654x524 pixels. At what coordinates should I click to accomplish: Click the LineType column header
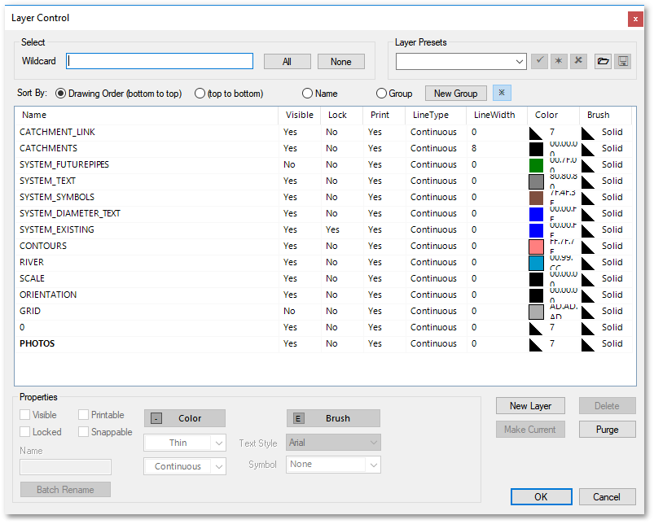435,115
